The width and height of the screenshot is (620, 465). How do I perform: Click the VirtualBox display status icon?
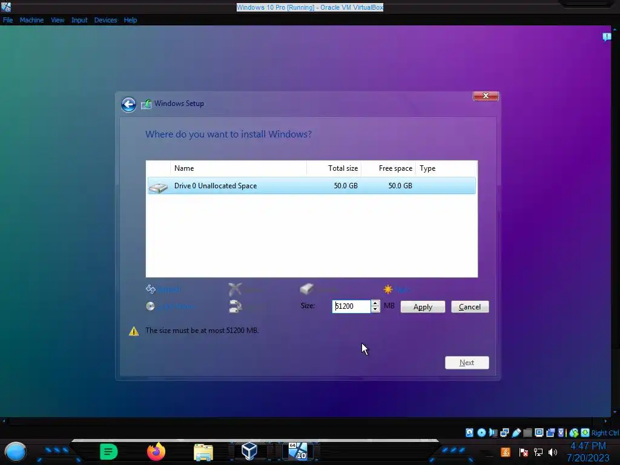(x=539, y=432)
